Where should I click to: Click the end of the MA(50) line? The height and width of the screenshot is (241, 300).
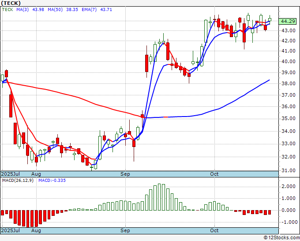pos(270,80)
